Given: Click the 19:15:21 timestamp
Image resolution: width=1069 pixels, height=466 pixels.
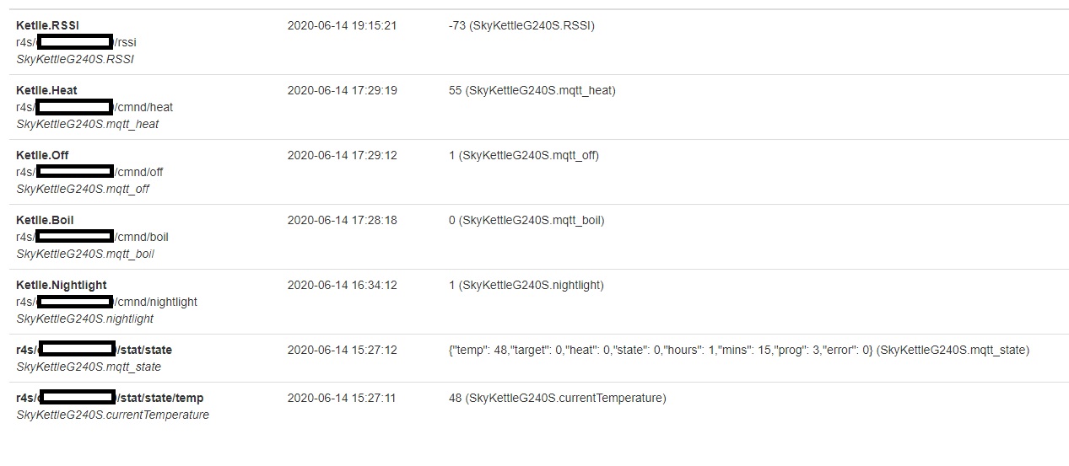Looking at the screenshot, I should 342,25.
